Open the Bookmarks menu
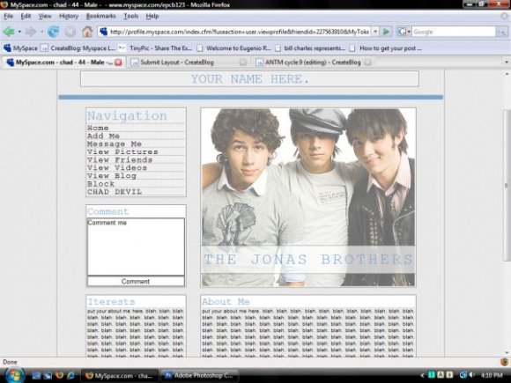Screen dimensions: 511x383 [x=101, y=16]
